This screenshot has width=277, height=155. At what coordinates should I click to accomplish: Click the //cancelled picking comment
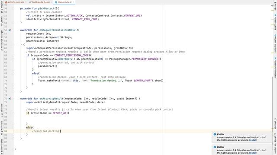coord(45,131)
